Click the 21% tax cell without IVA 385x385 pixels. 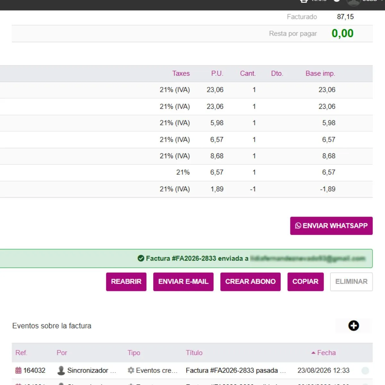[183, 172]
